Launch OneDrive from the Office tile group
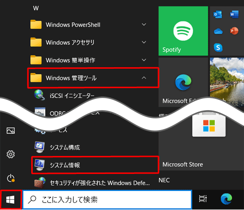Screen dimensions: 244x210 coord(218,31)
